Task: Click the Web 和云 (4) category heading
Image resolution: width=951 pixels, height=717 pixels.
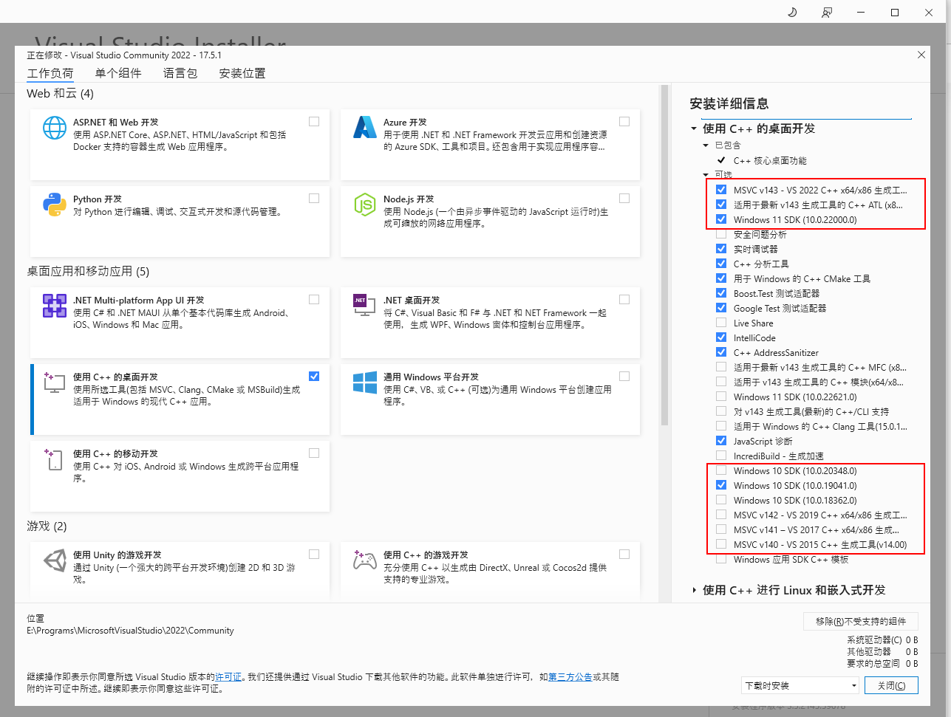Action: [60, 94]
